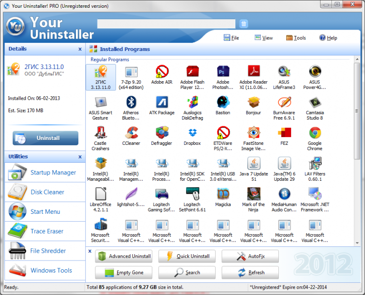365x295 pixels.
Task: Select Logitech SetPoint 6.61 icon
Action: click(192, 194)
